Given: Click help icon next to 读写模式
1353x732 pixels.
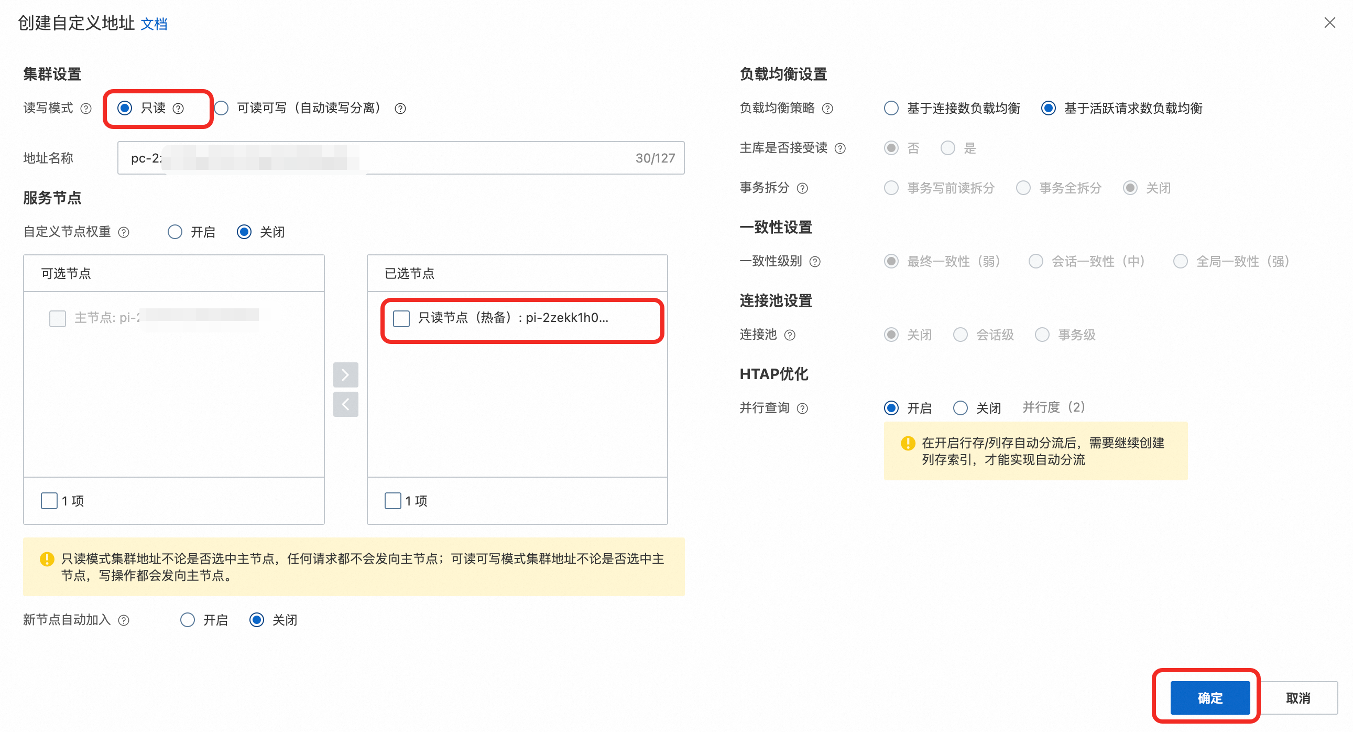Looking at the screenshot, I should 85,108.
